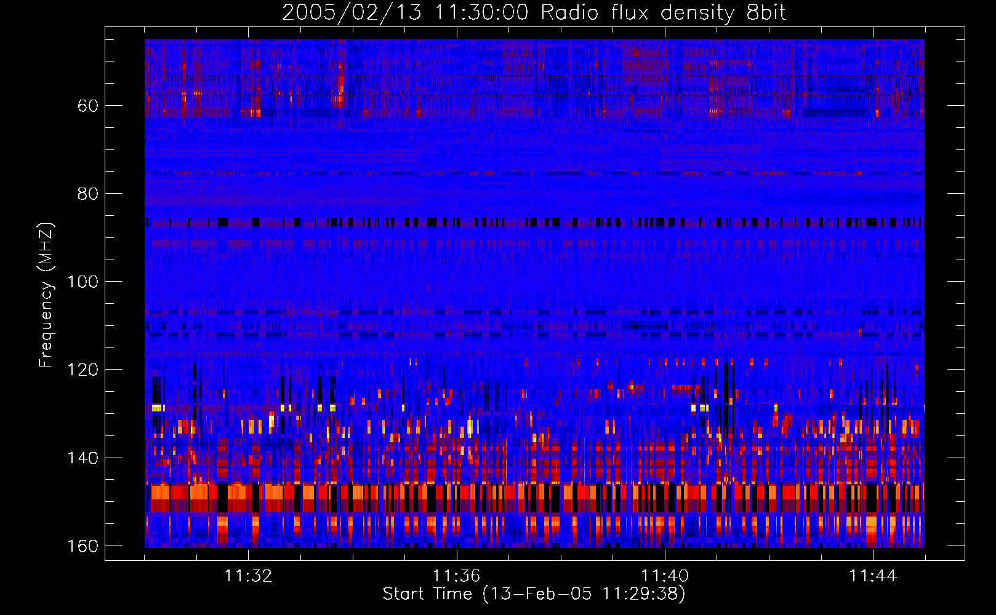
Task: Click the 11:32 time tick label
Action: 248,576
